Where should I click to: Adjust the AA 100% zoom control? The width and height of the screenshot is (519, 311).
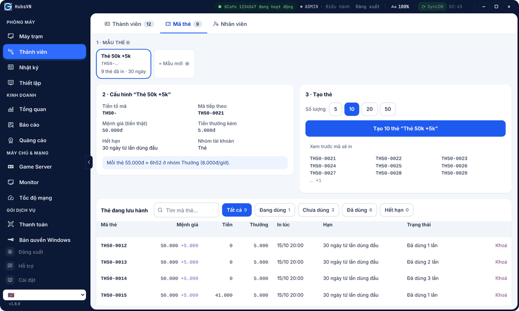coord(400,7)
